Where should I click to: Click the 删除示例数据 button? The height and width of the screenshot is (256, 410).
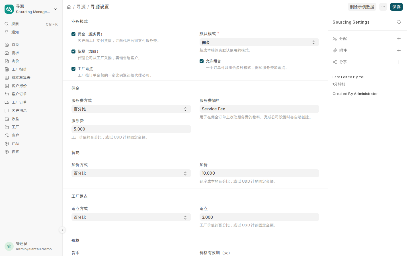(362, 7)
